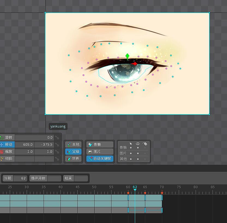
Task: Jump to frame 30 on timeline ruler
Action: tap(27, 187)
